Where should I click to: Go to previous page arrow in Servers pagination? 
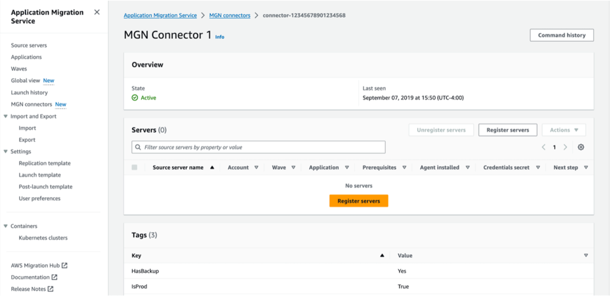[544, 148]
